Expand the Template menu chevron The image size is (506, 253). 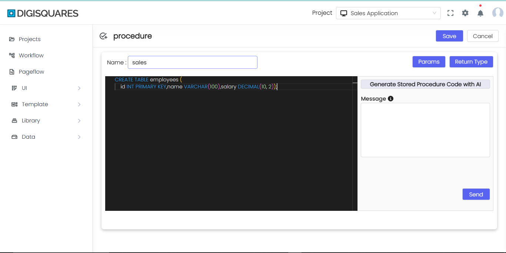pyautogui.click(x=79, y=104)
